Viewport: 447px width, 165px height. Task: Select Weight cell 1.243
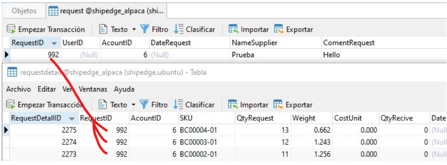(312, 142)
